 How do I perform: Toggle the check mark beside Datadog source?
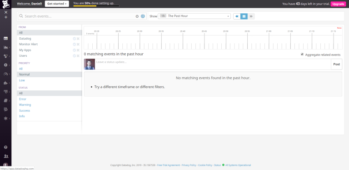(x=75, y=39)
